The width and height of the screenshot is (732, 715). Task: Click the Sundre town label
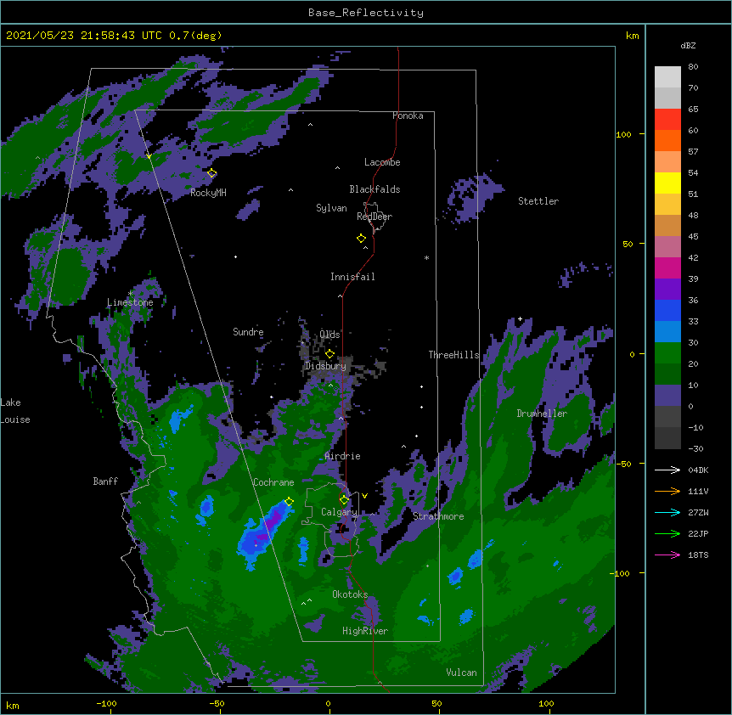pyautogui.click(x=248, y=332)
